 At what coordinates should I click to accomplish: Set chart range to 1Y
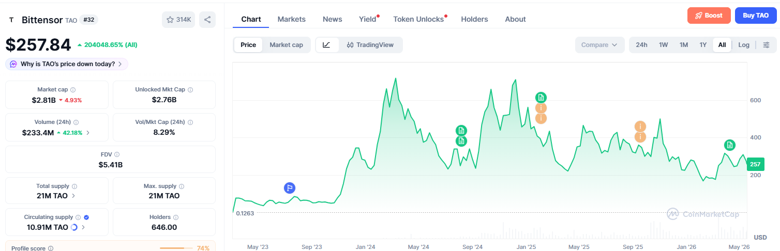tap(703, 45)
